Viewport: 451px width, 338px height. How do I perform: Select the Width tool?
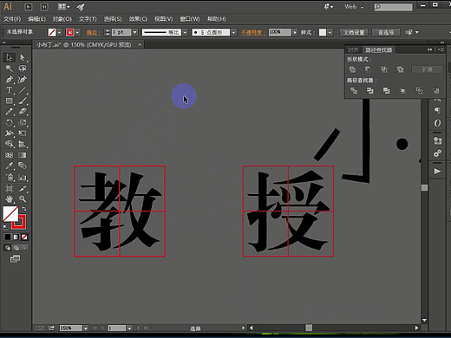10,133
